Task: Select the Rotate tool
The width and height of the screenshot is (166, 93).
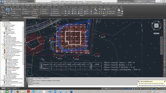Action: click(80, 9)
